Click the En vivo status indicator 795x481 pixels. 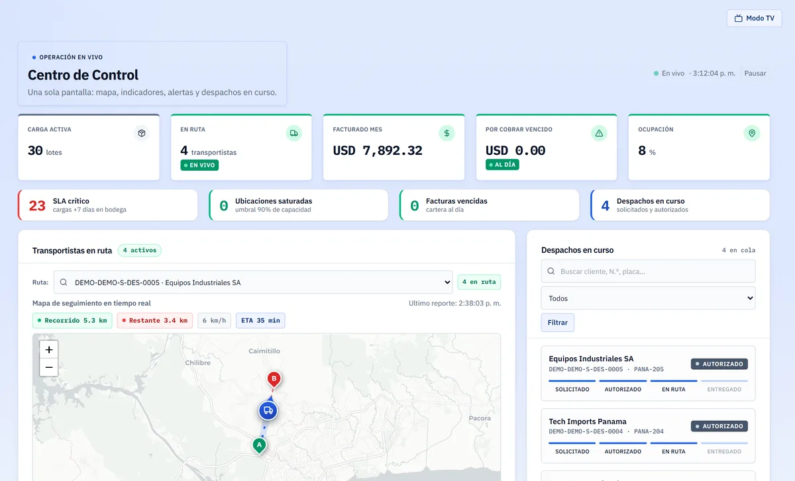point(669,73)
